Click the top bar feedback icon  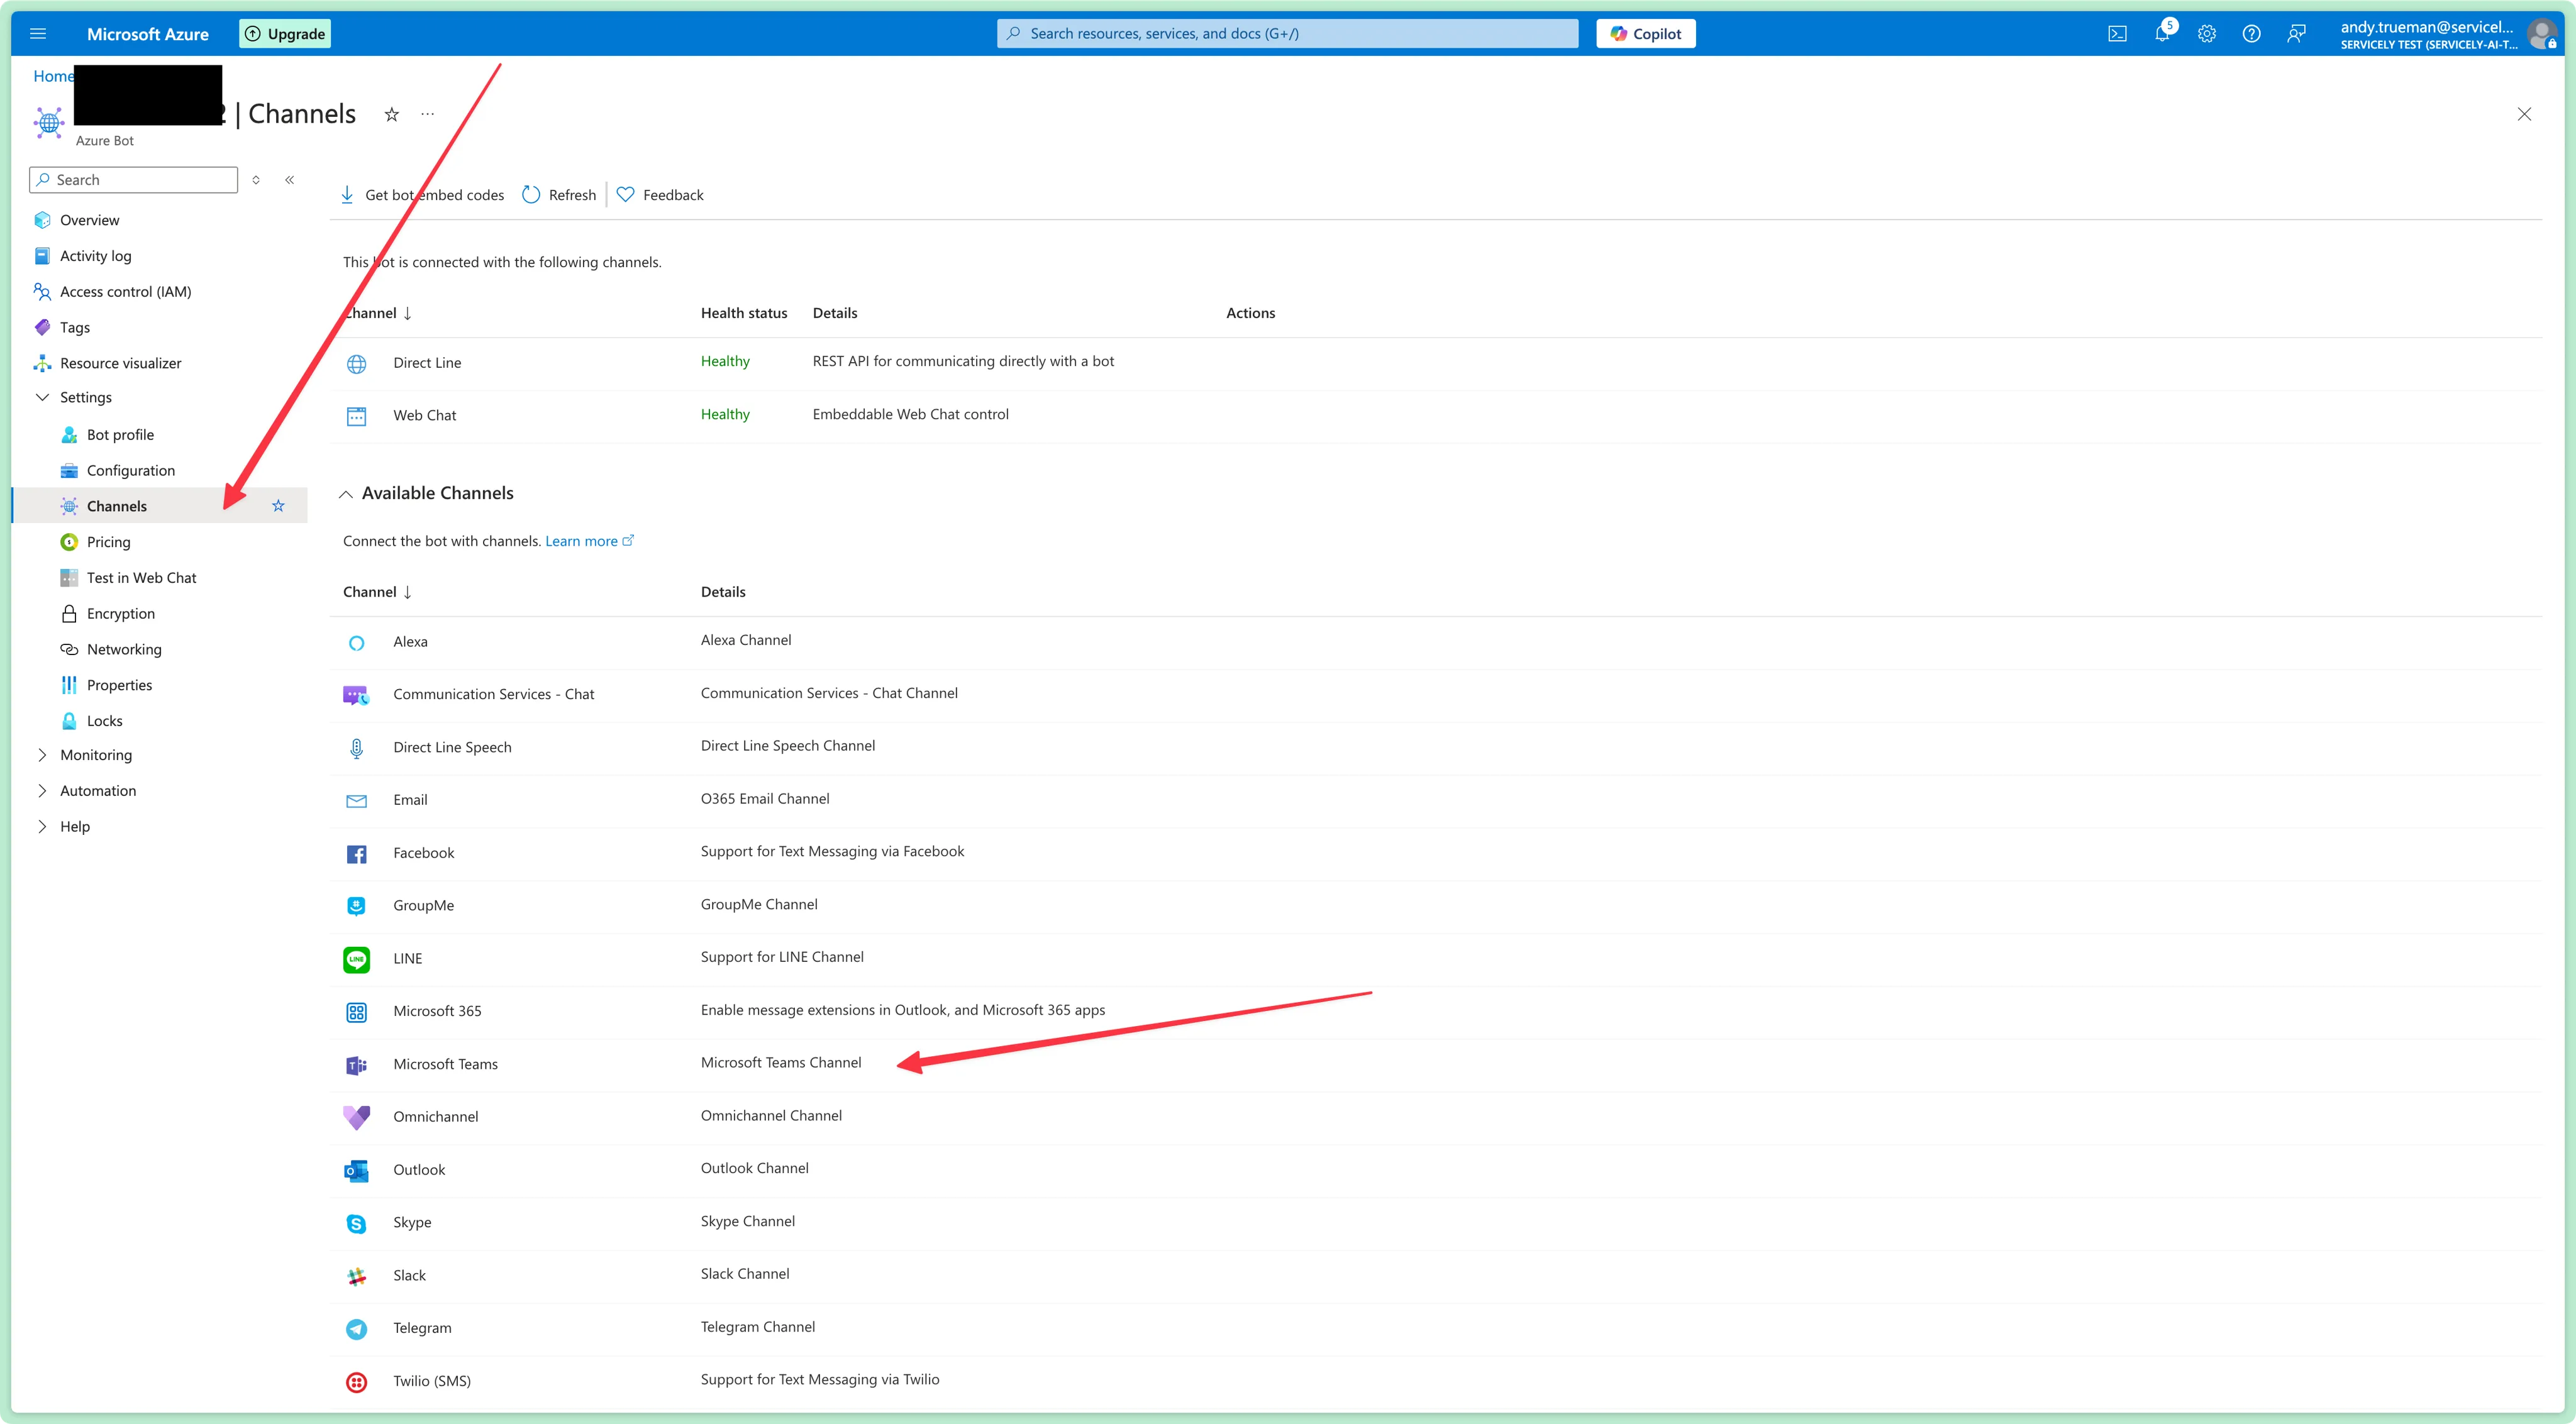point(2296,33)
